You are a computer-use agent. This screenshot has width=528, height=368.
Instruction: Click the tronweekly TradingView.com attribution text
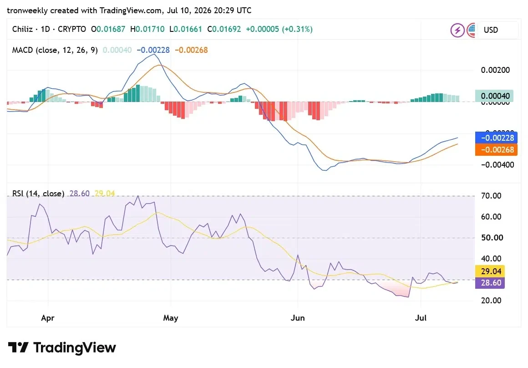coord(129,10)
